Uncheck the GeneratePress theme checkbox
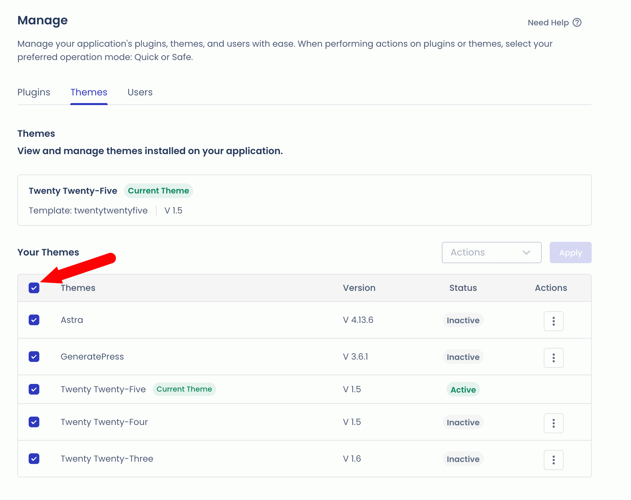The image size is (631, 500). [x=34, y=357]
